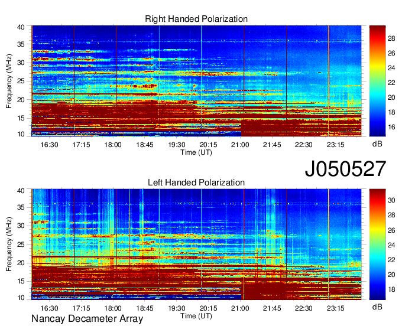This screenshot has height=326, width=402.
Task: Click the 23:15 tick on left-handed time axis
Action: pos(336,308)
